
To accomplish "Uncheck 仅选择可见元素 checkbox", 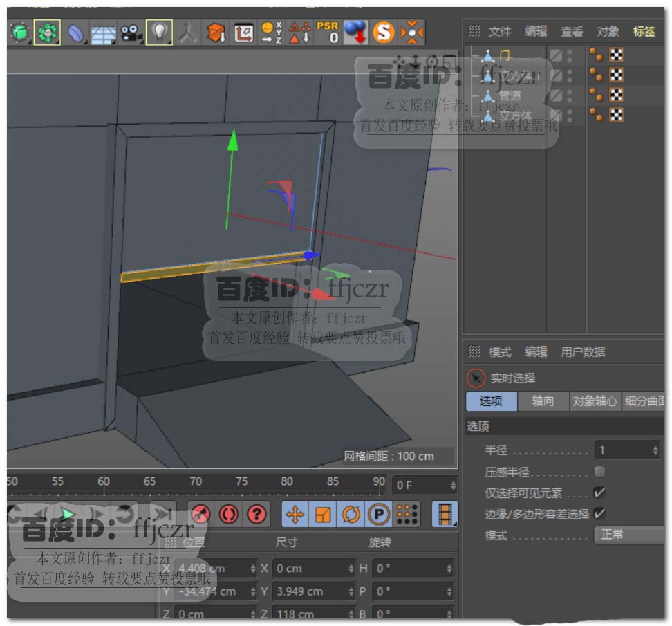I will 599,492.
